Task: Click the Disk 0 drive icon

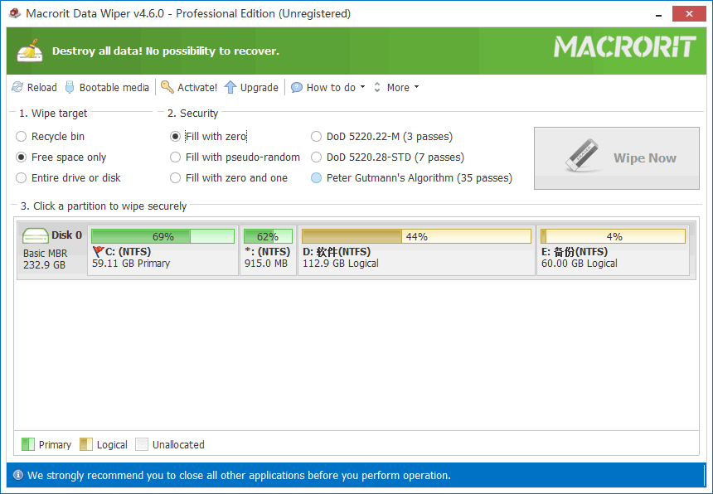Action: pyautogui.click(x=36, y=236)
